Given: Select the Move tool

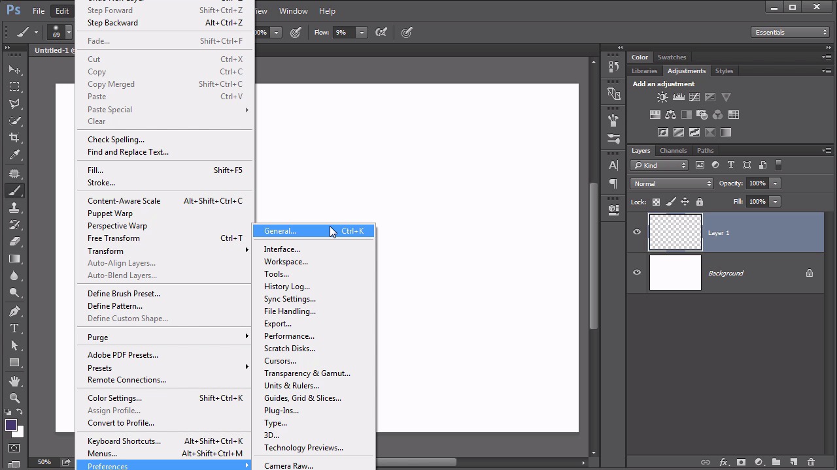Looking at the screenshot, I should 14,69.
